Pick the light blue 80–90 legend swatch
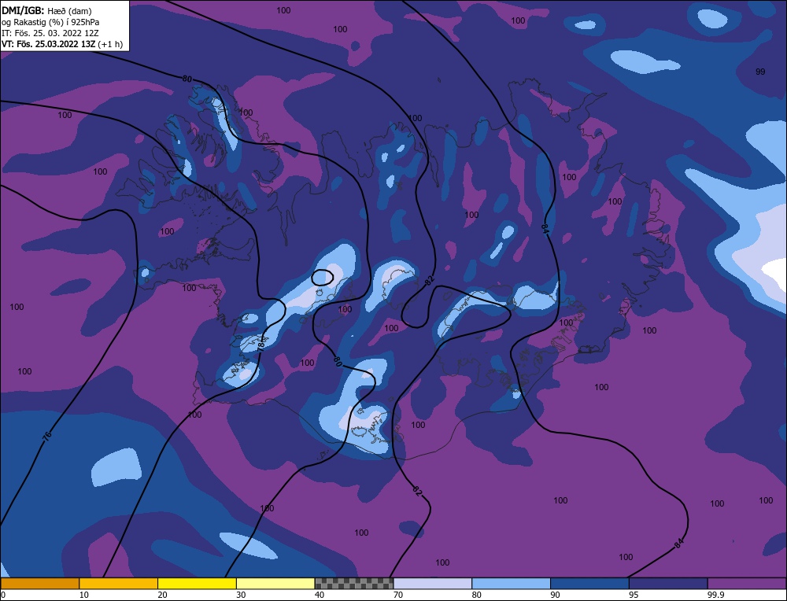The image size is (787, 601). [x=511, y=584]
